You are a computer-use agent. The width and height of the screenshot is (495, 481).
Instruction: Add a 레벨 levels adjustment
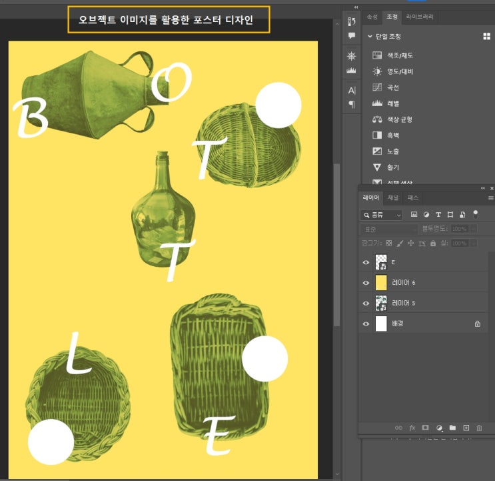click(x=386, y=103)
